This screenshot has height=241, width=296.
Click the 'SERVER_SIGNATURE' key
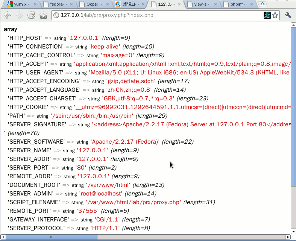[37, 124]
